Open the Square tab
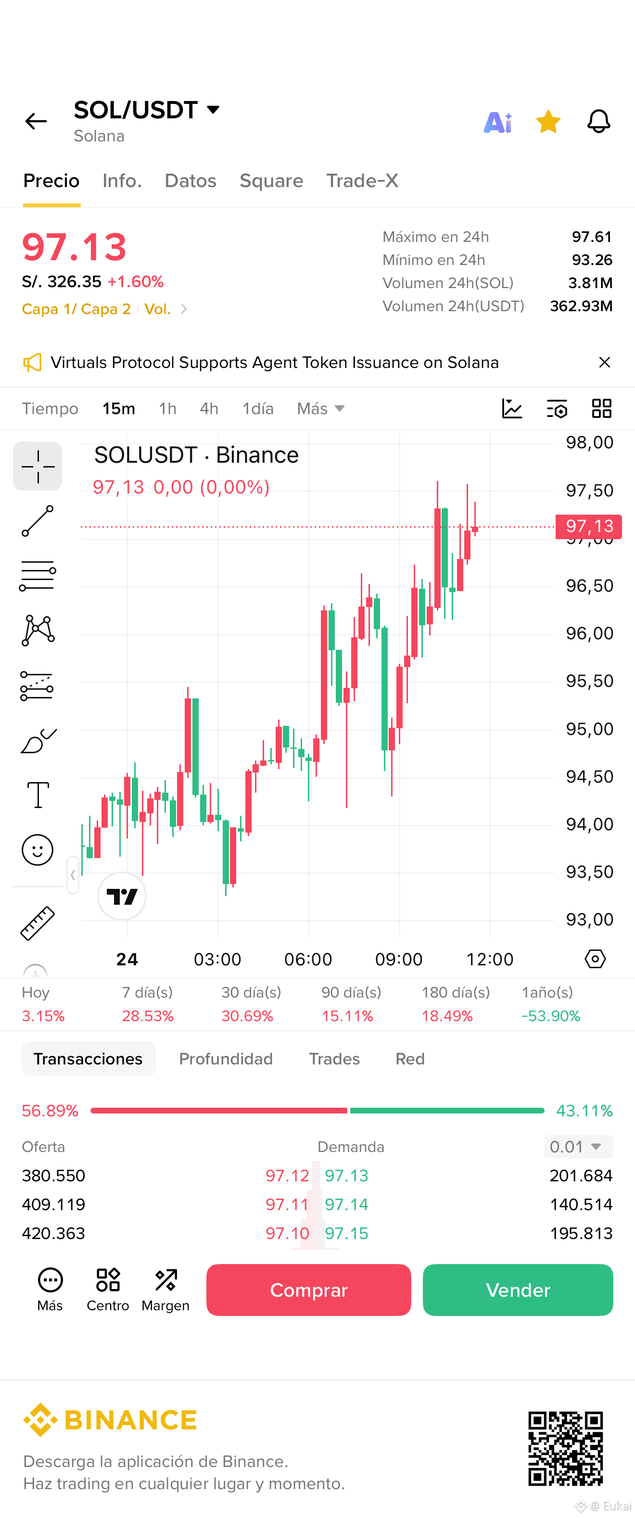The width and height of the screenshot is (635, 1518). (x=271, y=181)
